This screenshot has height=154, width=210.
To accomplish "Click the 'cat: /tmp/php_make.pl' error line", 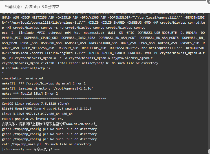I will [47, 144].
